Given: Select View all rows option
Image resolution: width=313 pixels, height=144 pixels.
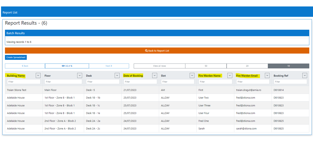Looking at the screenshot, I should click(159, 66).
